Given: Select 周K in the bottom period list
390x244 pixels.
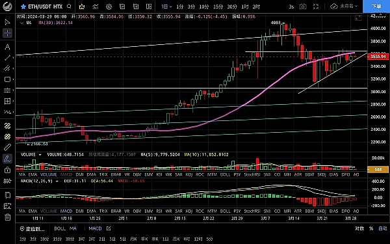Looking at the screenshot, I should tap(176, 239).
